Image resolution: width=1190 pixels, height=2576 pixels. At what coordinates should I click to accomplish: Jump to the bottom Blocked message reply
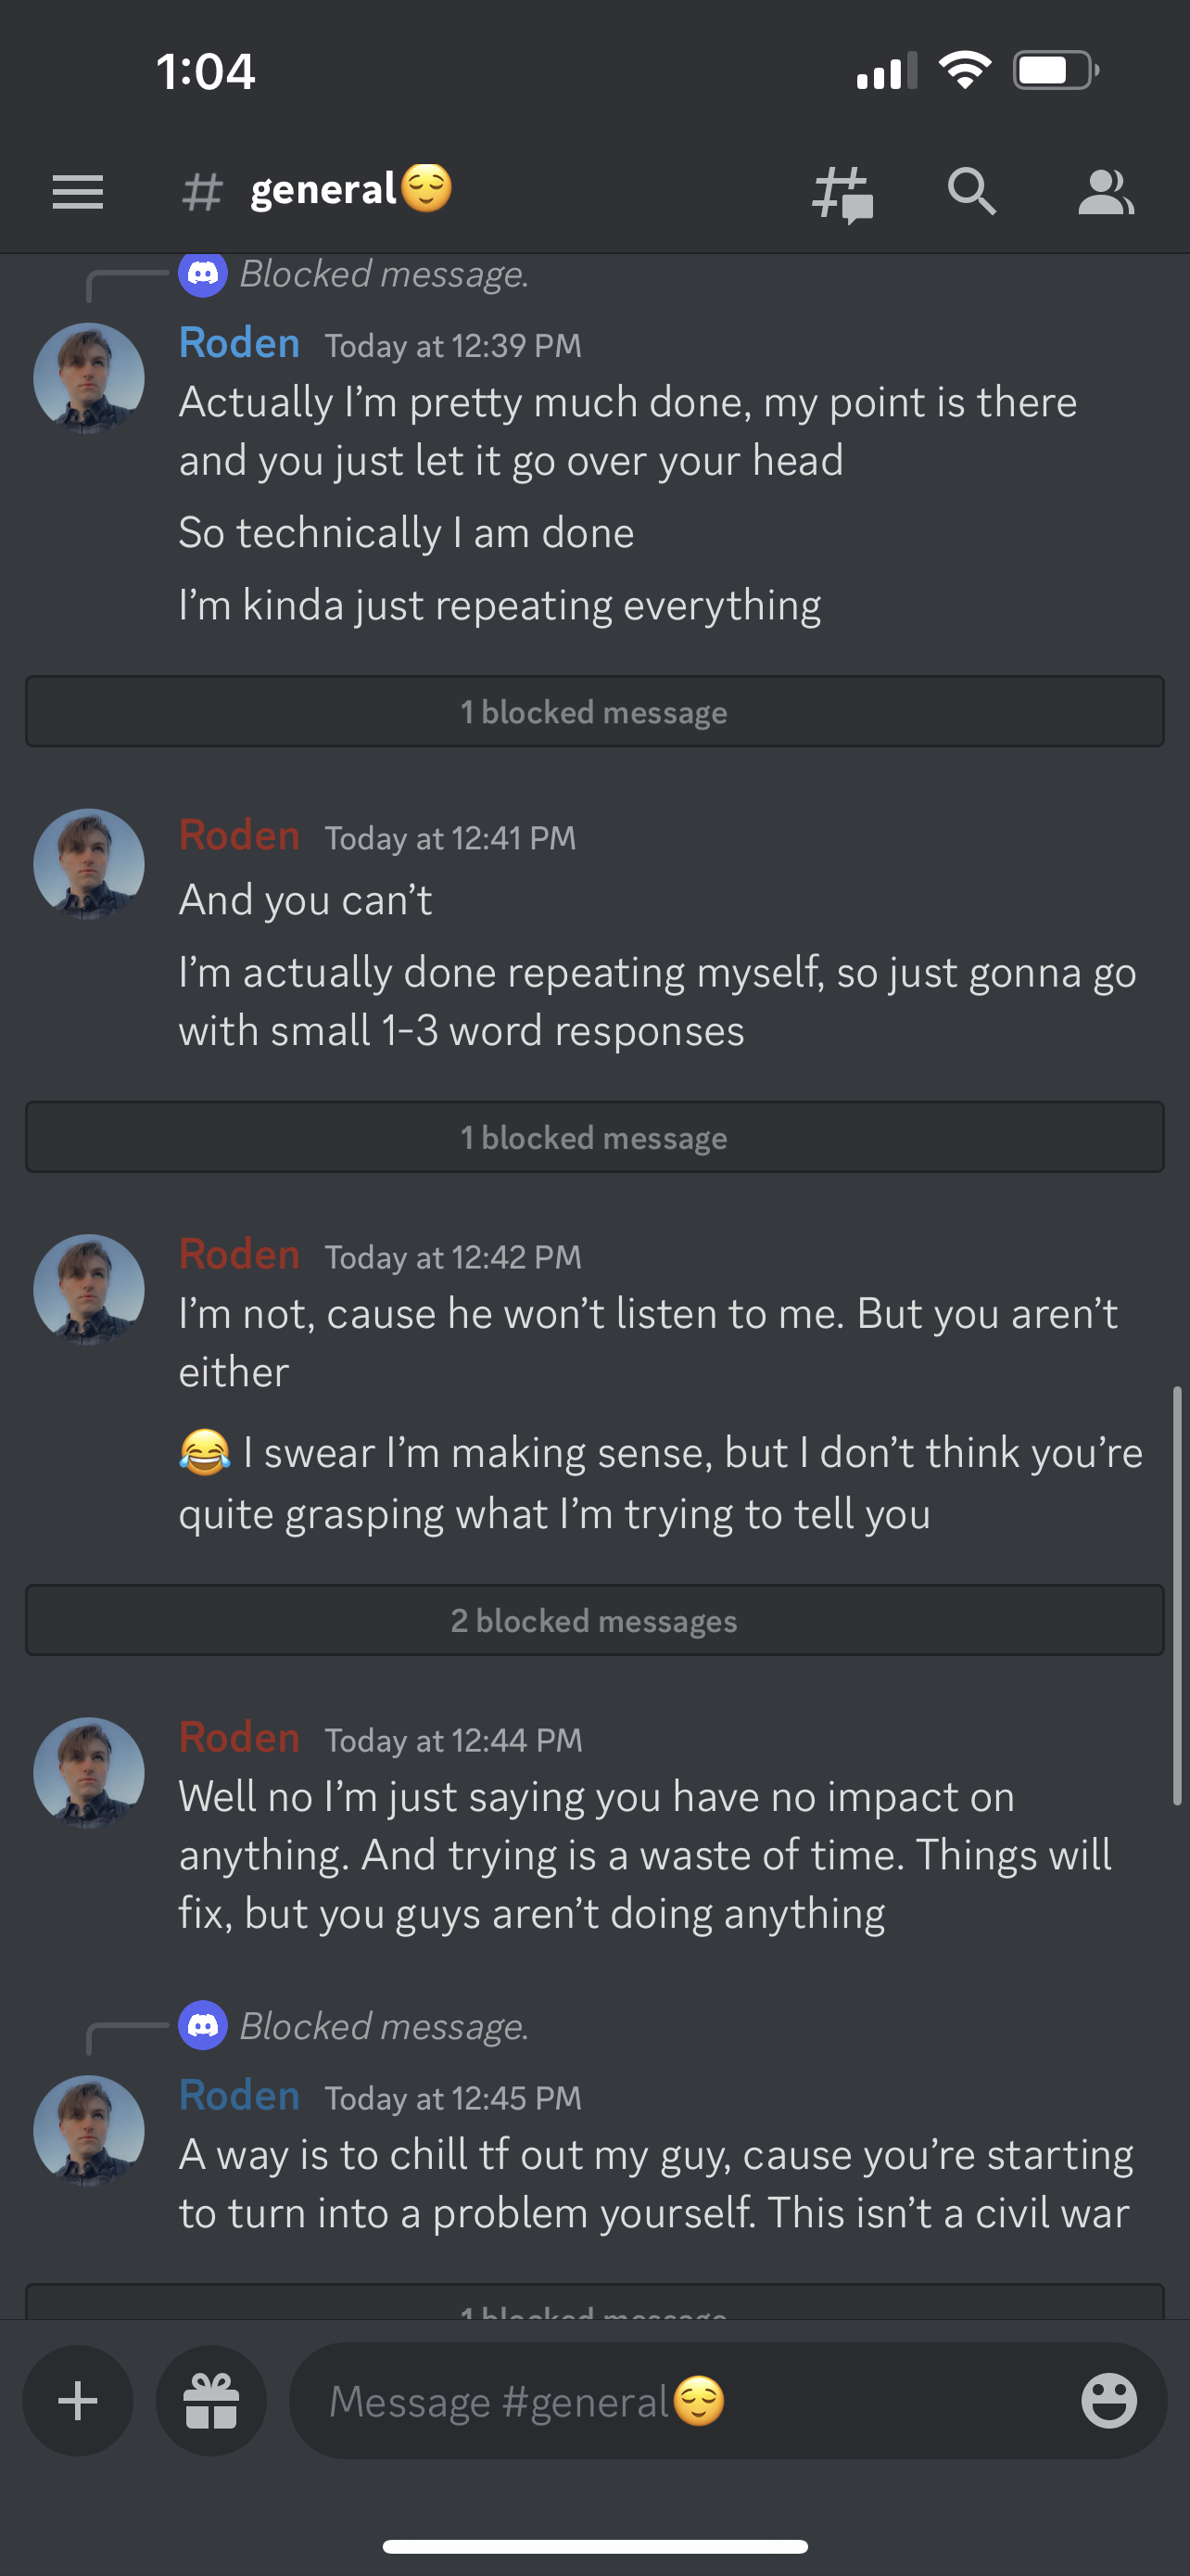pos(384,2026)
